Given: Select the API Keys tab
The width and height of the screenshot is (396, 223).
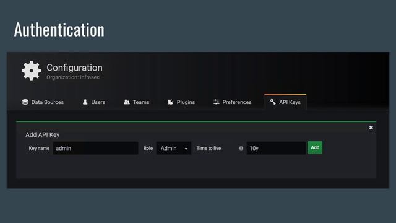Looking at the screenshot, I should (285, 102).
